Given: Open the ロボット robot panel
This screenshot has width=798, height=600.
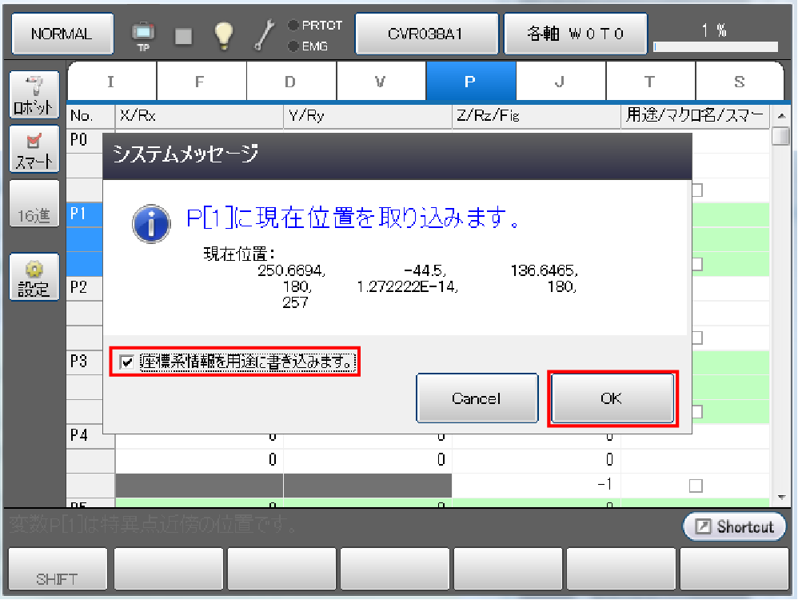Looking at the screenshot, I should click(34, 95).
